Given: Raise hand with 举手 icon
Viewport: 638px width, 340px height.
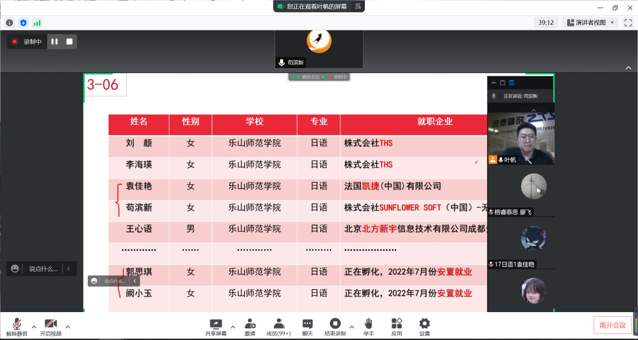Looking at the screenshot, I should click(368, 327).
